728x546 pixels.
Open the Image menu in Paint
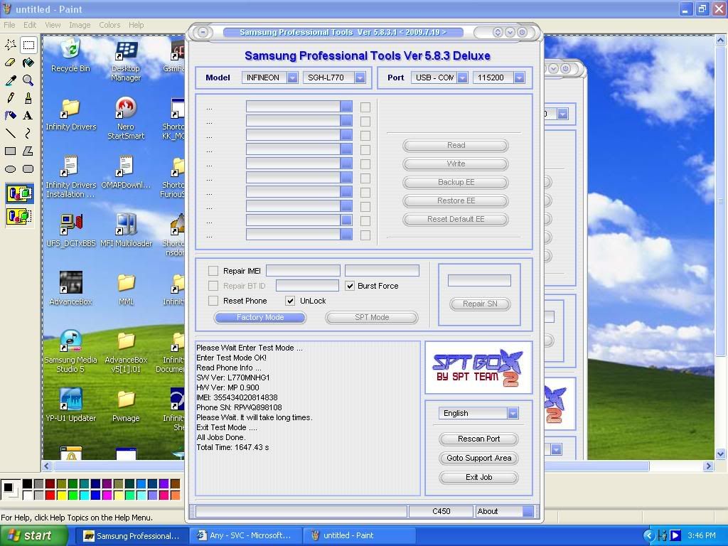(80, 25)
